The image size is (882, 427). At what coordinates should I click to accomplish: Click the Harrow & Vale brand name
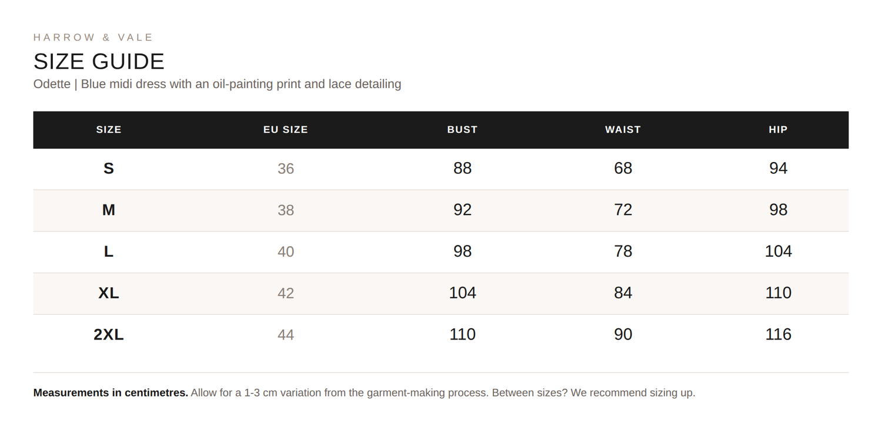[93, 38]
